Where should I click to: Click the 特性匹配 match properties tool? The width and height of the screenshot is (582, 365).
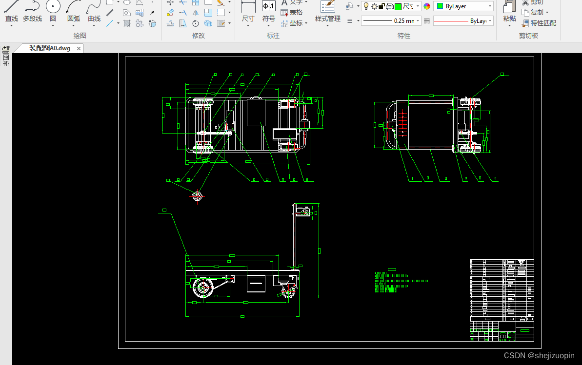pos(539,23)
